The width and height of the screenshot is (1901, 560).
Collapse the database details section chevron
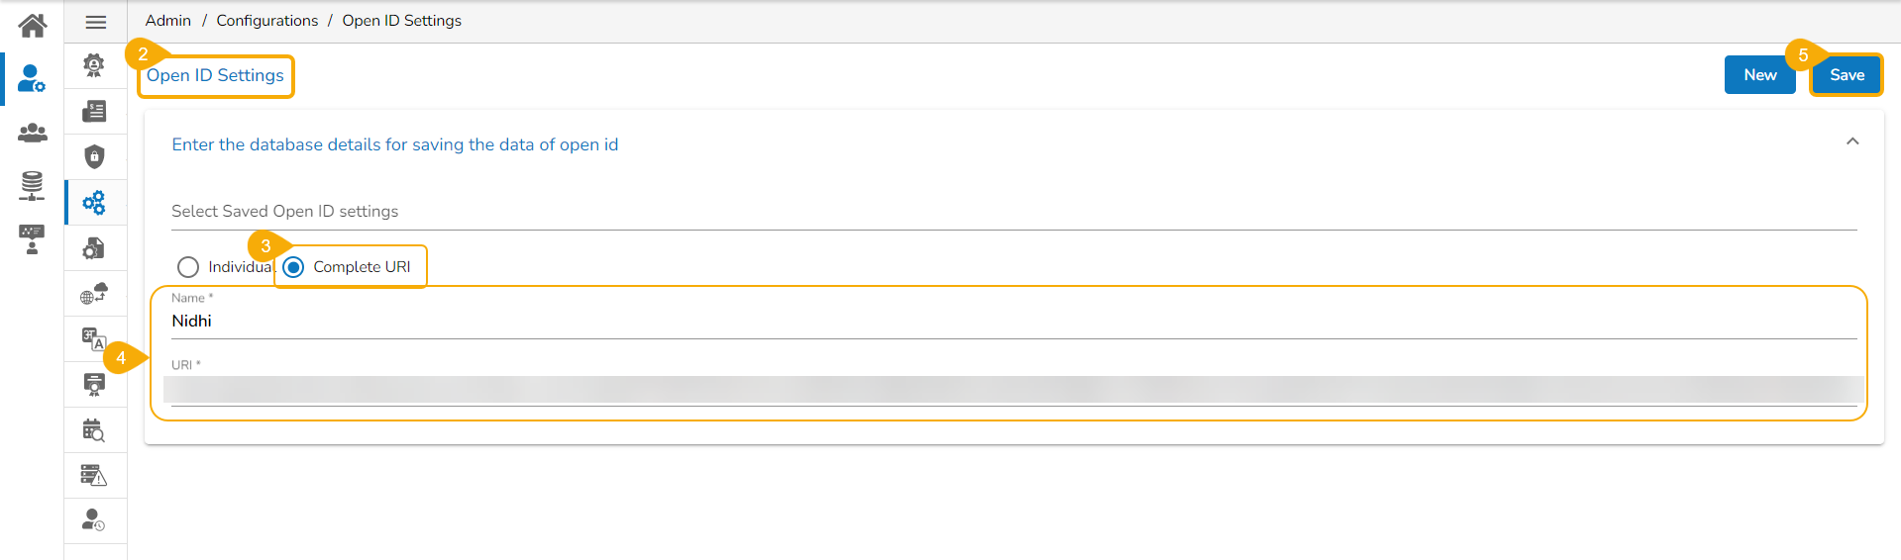(1851, 141)
